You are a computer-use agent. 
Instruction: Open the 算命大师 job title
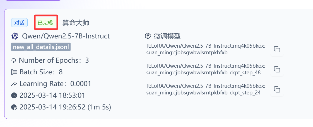point(76,23)
